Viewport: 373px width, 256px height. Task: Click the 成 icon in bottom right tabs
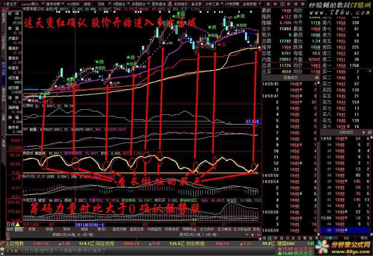(x=293, y=238)
